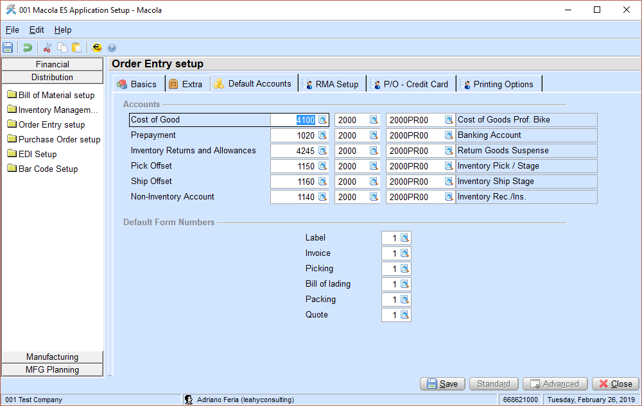642x406 pixels.
Task: Open lookup for Ship Offset account 1160
Action: pos(323,182)
